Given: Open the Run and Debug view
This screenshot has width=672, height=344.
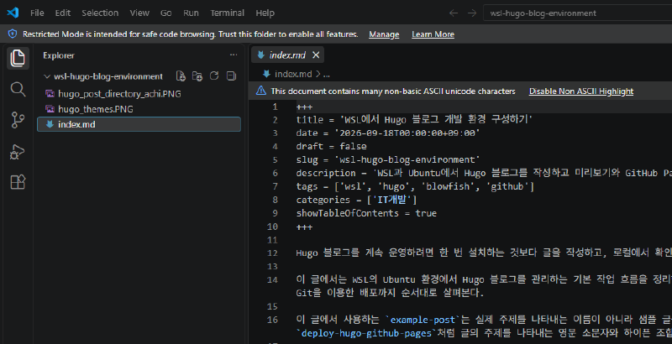Looking at the screenshot, I should 18,152.
